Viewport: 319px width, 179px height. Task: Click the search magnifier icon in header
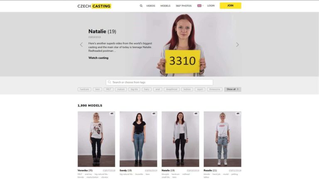click(141, 6)
